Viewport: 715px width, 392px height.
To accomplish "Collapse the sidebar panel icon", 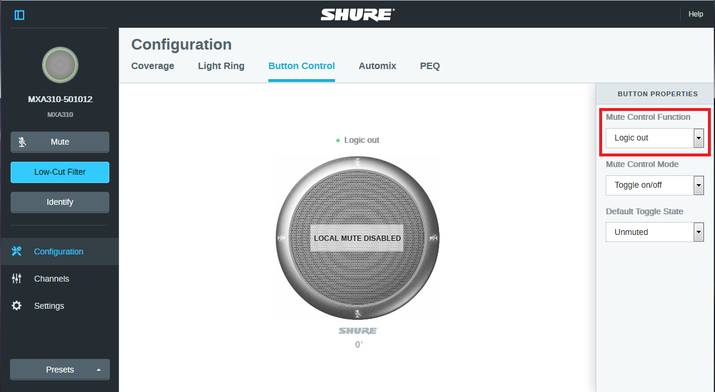I will tap(19, 15).
